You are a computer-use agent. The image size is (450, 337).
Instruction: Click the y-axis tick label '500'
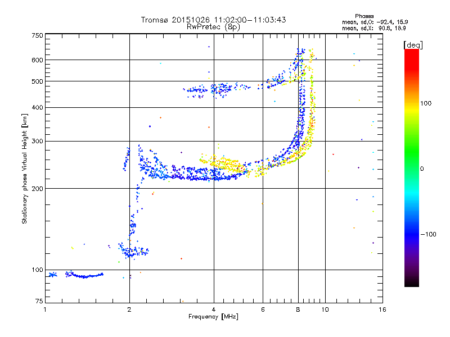tap(37, 81)
